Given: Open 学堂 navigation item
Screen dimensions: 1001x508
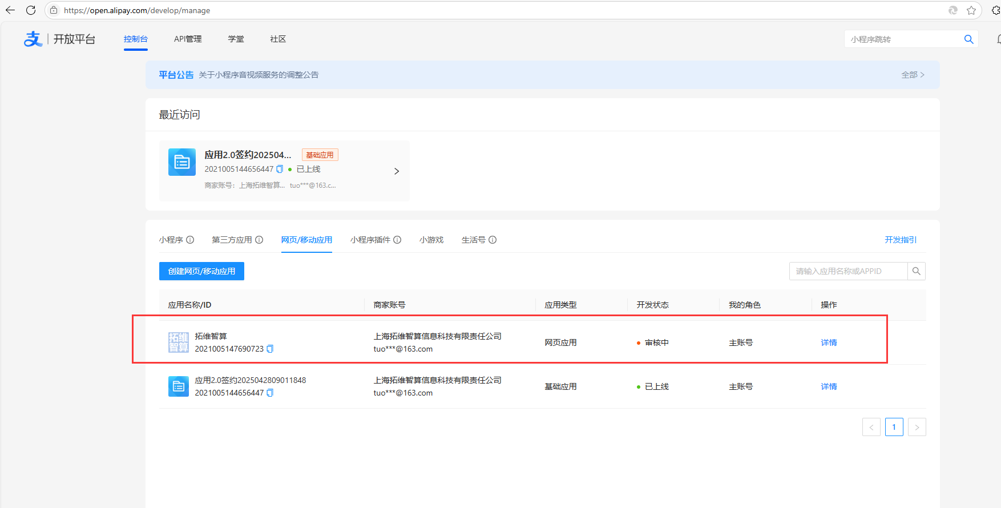Looking at the screenshot, I should coord(236,39).
